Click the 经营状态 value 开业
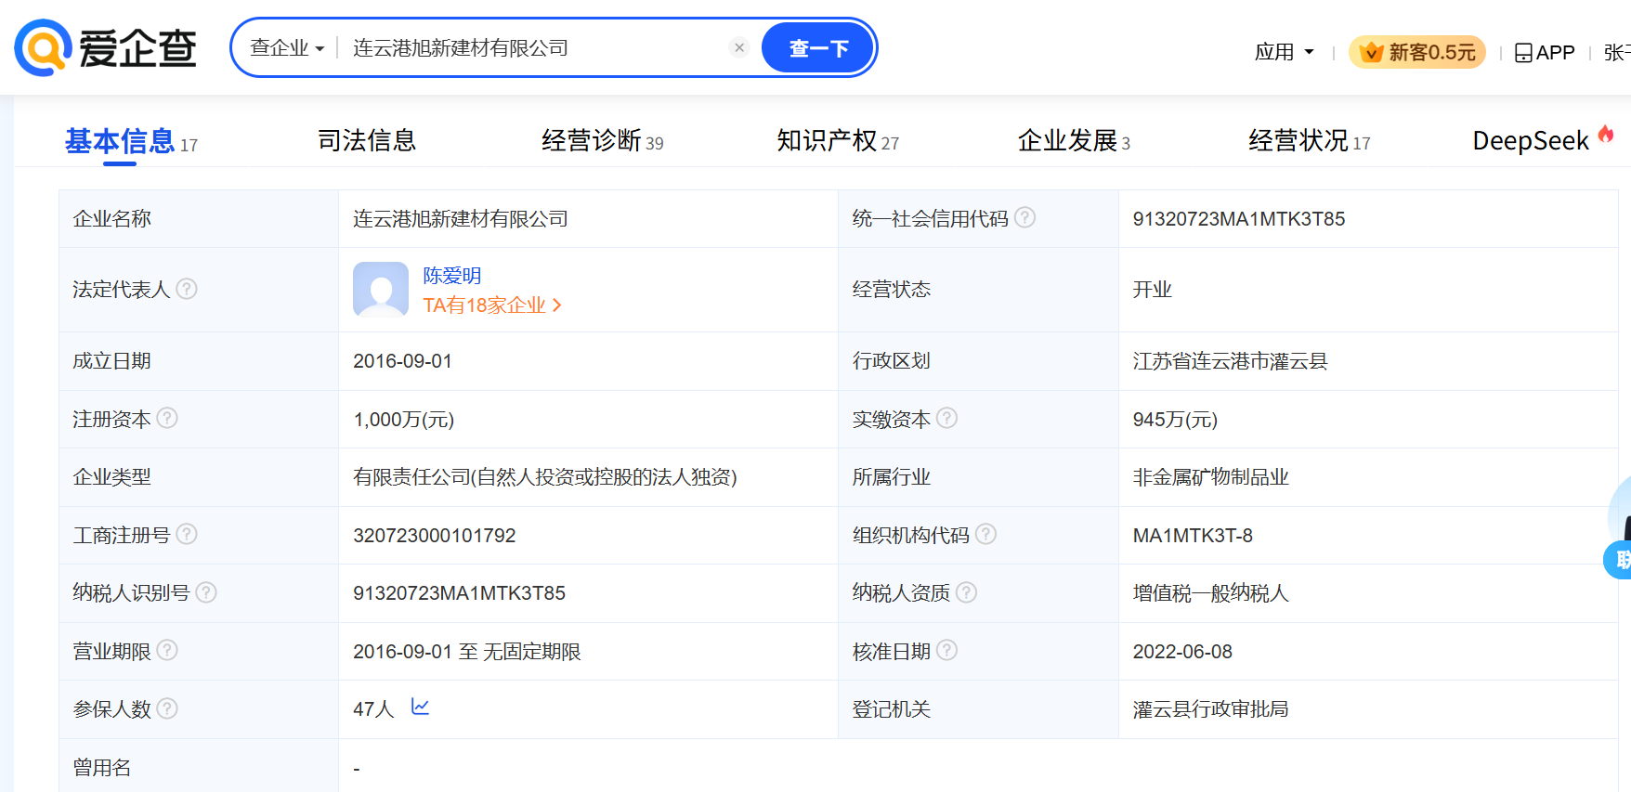Image resolution: width=1631 pixels, height=792 pixels. [1152, 289]
